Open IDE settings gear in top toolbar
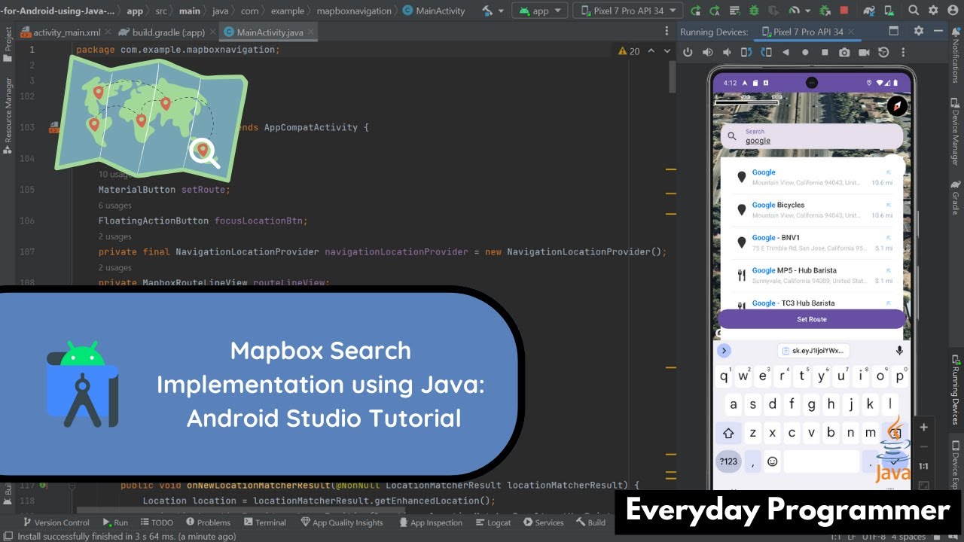Viewport: 964px width, 542px height. [934, 11]
